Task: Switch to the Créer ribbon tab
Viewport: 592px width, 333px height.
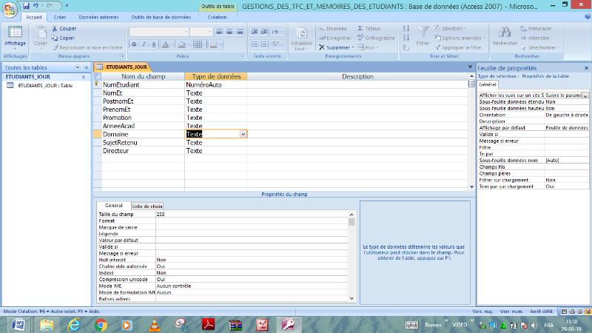Action: click(60, 16)
